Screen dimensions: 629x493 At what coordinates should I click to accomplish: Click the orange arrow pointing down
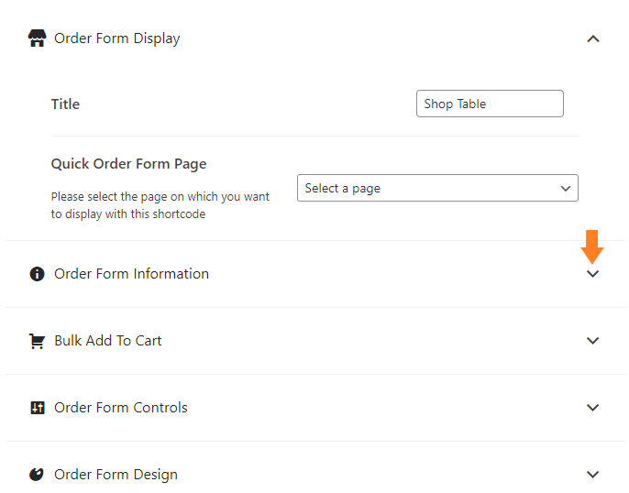592,246
